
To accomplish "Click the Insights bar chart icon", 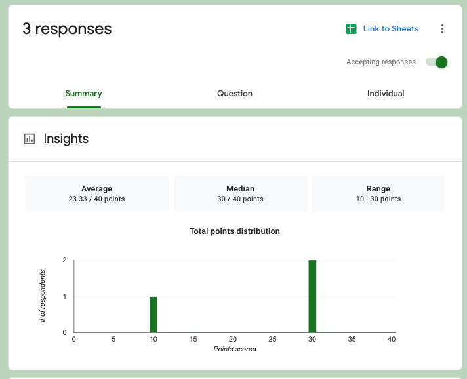I will click(30, 139).
